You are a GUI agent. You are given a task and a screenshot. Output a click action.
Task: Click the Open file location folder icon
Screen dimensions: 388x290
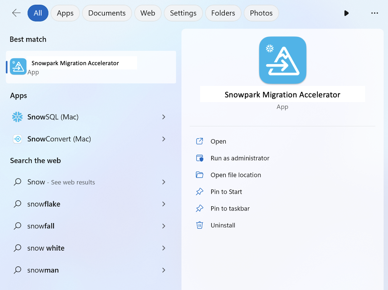point(199,175)
